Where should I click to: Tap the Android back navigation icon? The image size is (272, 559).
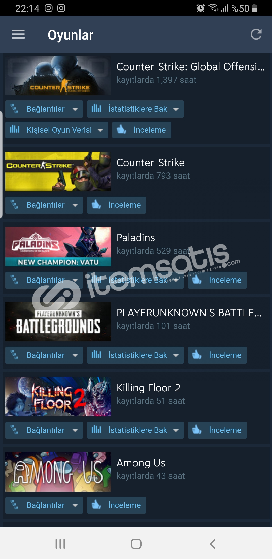click(213, 544)
